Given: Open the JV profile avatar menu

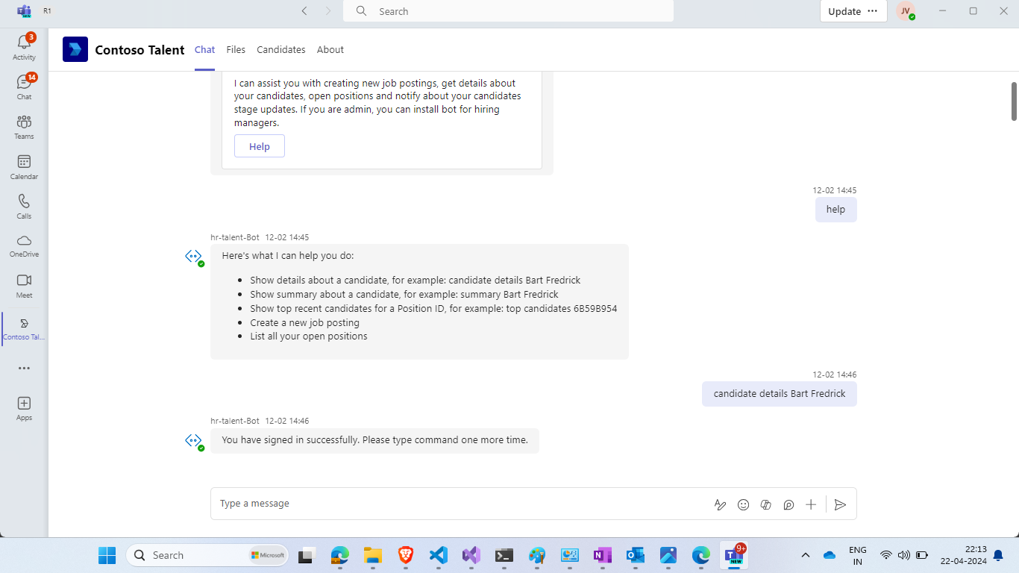Looking at the screenshot, I should pyautogui.click(x=906, y=11).
